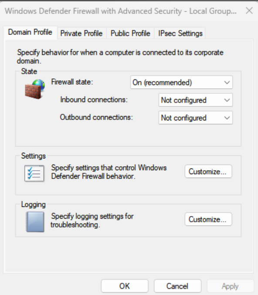Click the Apply button
258x295 pixels.
click(230, 286)
